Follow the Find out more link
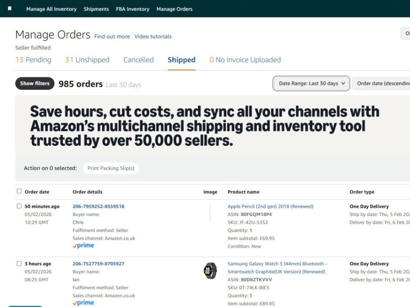This screenshot has height=307, width=410. point(112,36)
